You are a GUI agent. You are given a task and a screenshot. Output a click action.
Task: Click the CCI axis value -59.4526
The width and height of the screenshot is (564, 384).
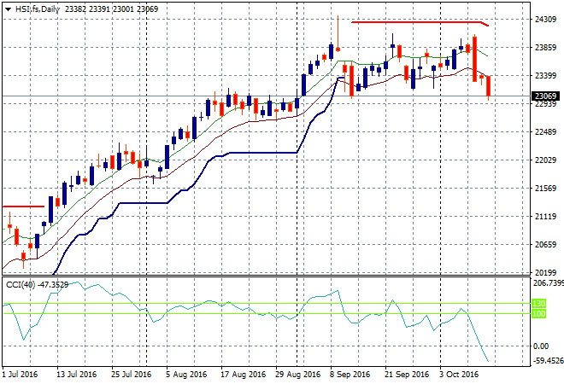click(548, 360)
